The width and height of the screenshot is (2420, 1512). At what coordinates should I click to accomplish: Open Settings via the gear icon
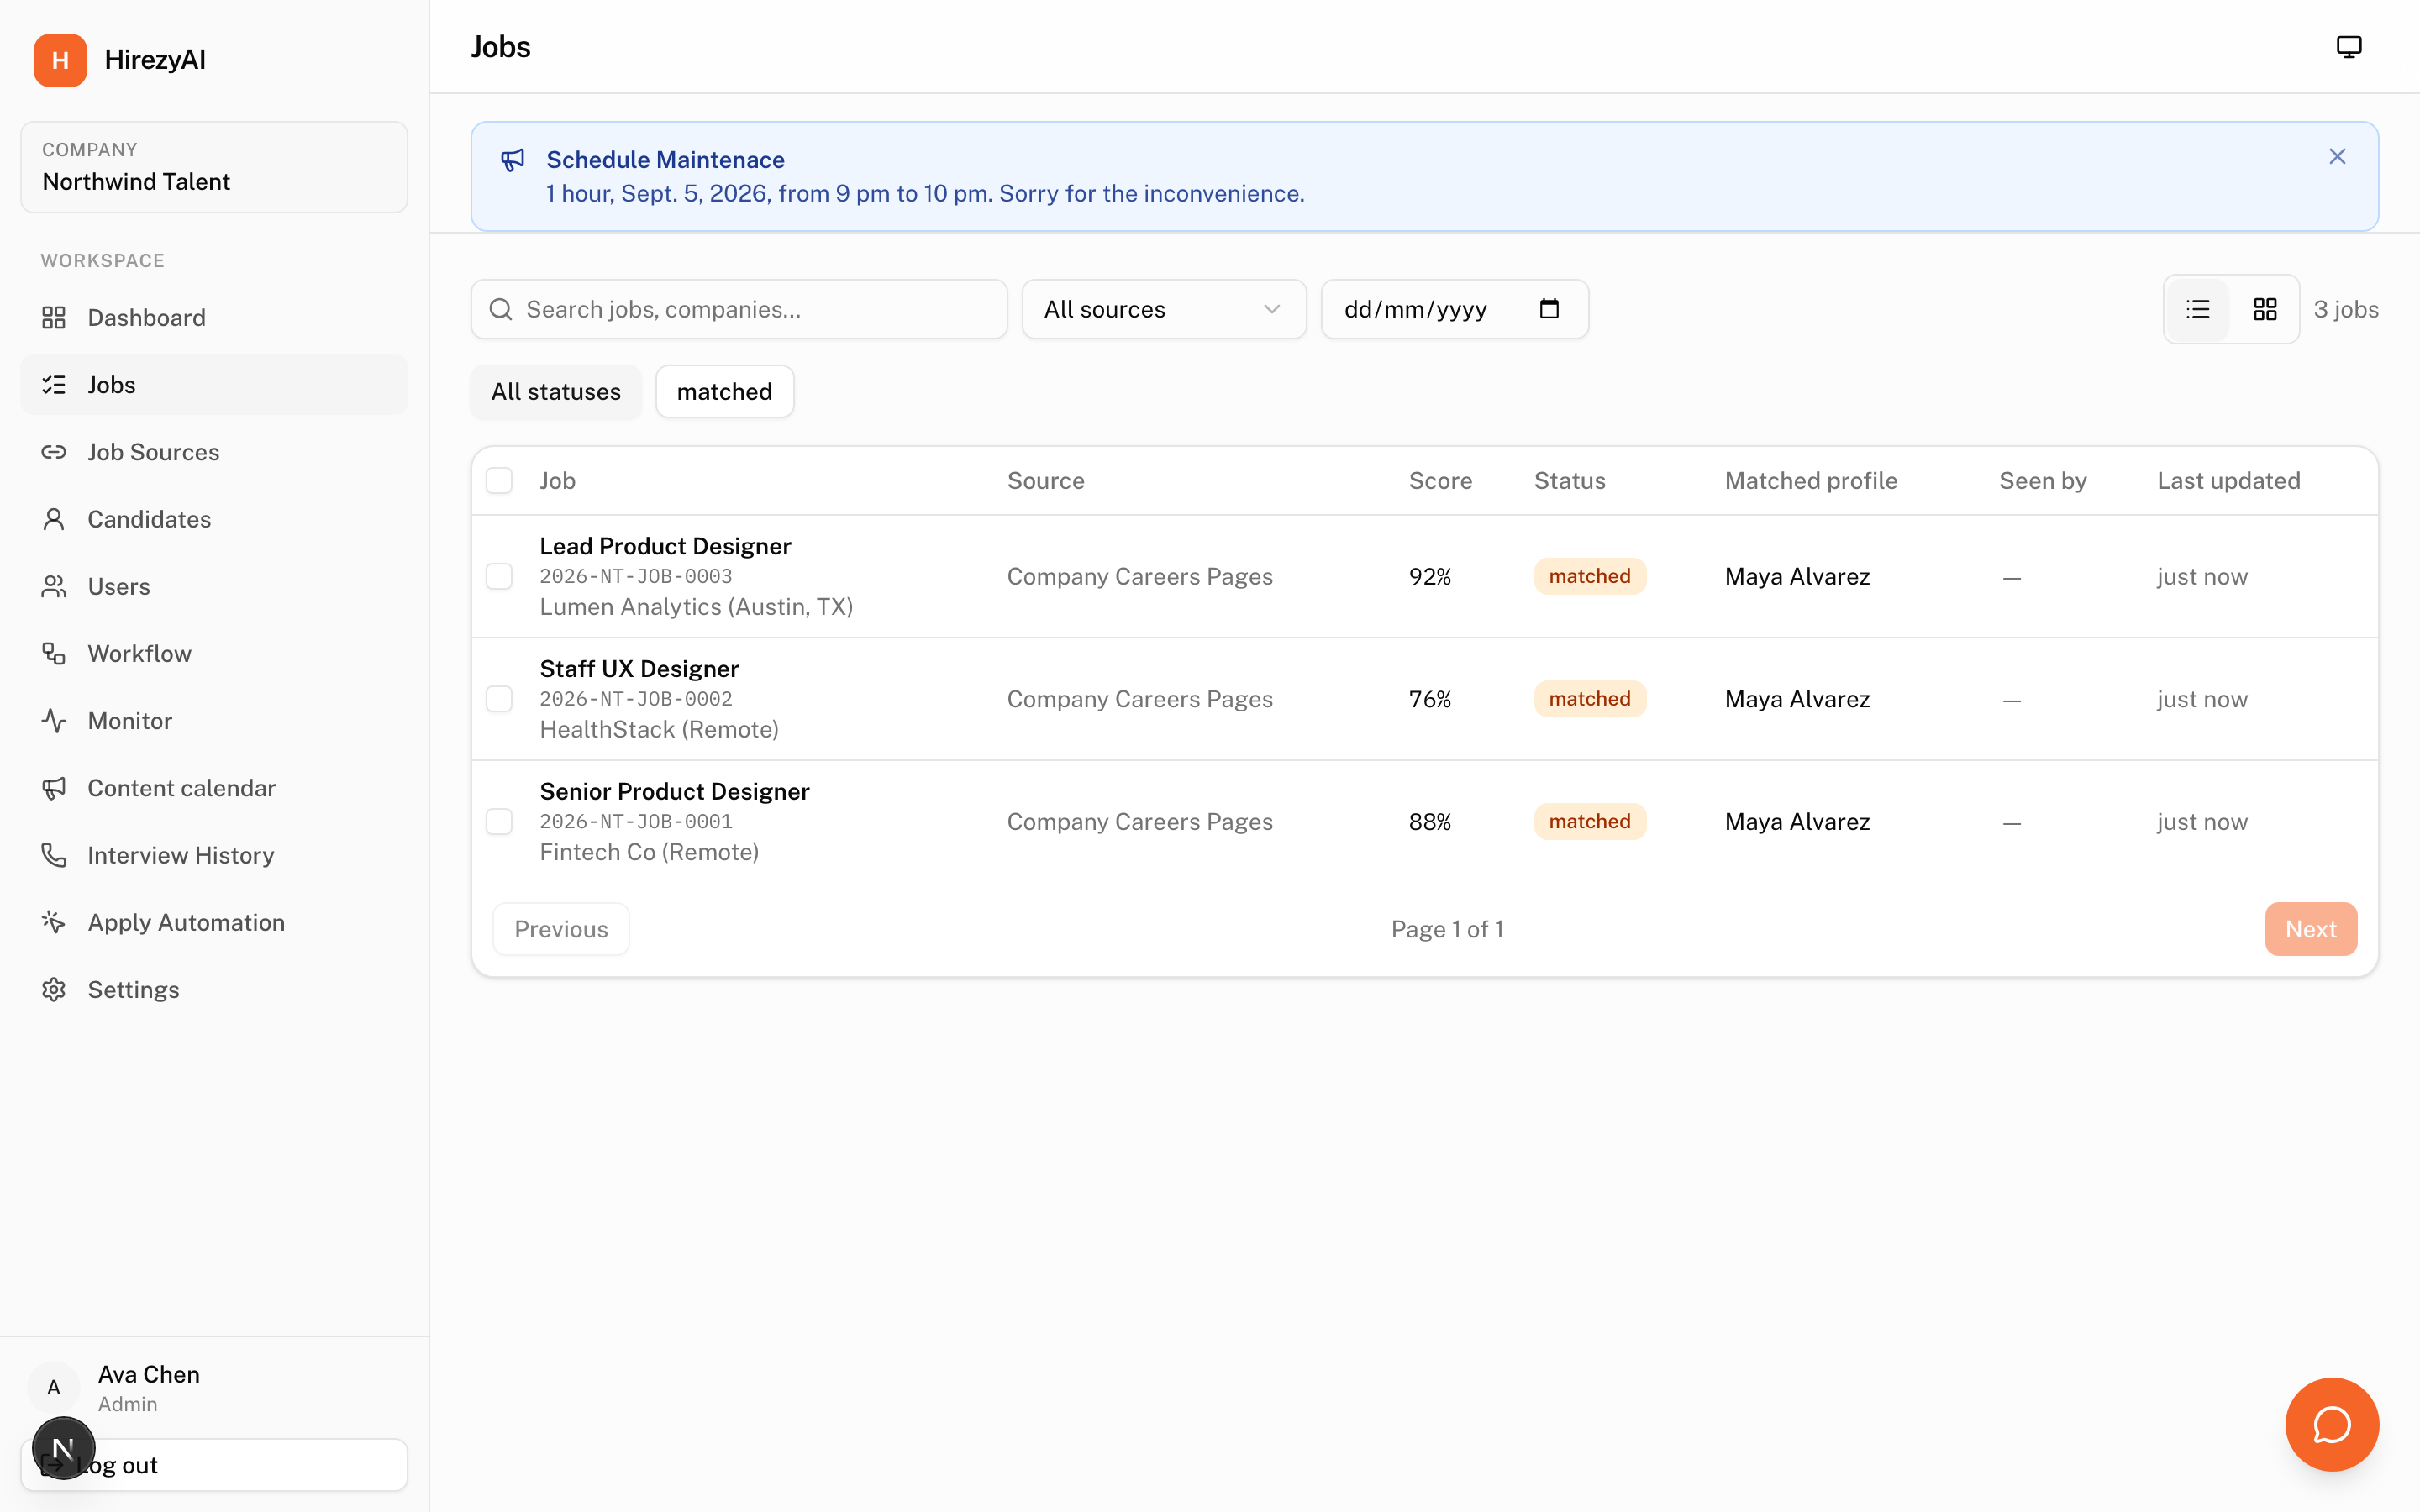pos(54,989)
